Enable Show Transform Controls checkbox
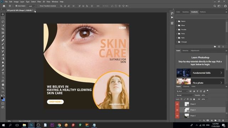Image resolution: width=228 pixels, height=128 pixels. pos(38,6)
